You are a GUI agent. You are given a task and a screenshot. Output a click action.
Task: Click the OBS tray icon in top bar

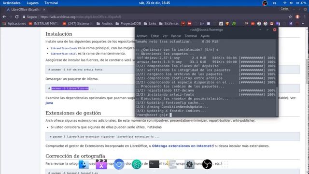point(265,3)
